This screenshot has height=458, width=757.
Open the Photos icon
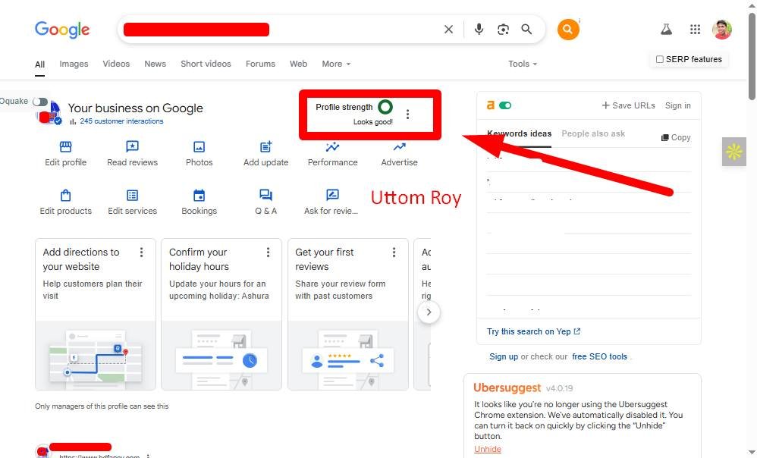tap(199, 147)
